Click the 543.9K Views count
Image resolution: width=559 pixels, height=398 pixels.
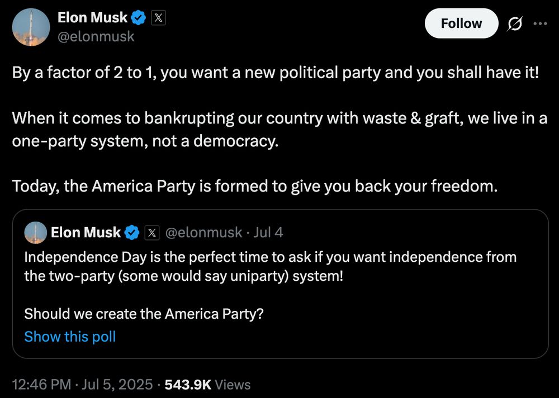(x=208, y=385)
